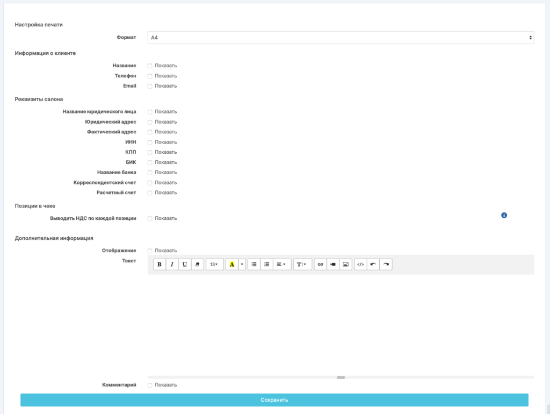
Task: Open the Формат A4 dropdown
Action: pos(341,38)
